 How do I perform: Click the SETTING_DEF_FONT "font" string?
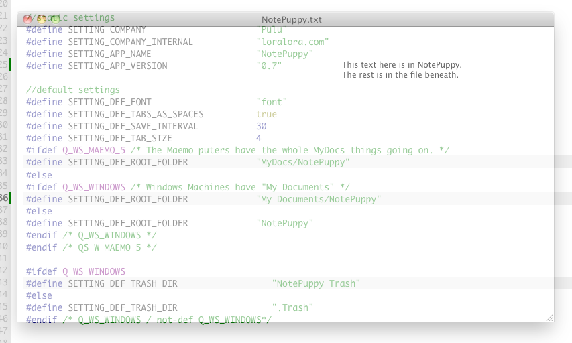(x=272, y=102)
